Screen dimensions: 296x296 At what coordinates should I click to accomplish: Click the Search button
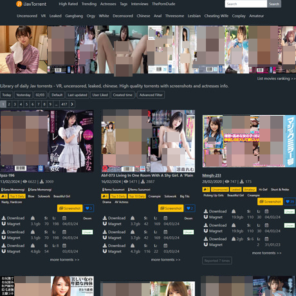274,4
